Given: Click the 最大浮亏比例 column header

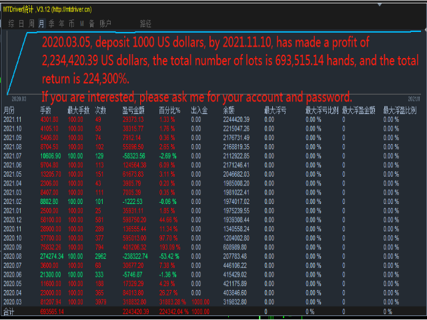Looking at the screenshot, I should click(322, 111).
